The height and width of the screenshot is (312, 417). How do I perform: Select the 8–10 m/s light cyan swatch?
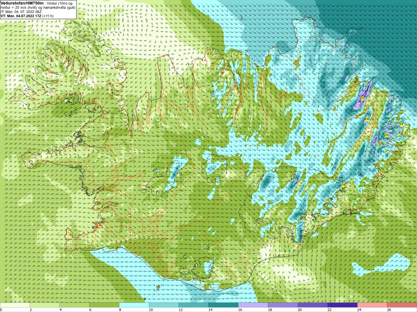134,305
